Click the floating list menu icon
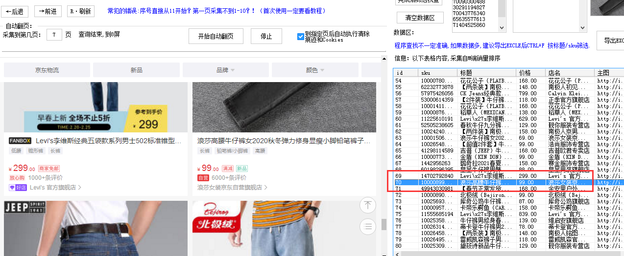Image resolution: width=624 pixels, height=256 pixels. coord(367,226)
